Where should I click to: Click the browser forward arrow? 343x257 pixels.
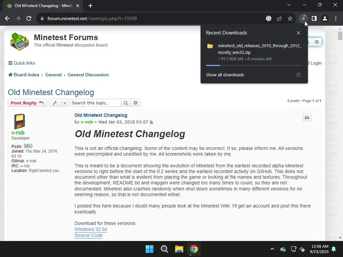coord(18,19)
